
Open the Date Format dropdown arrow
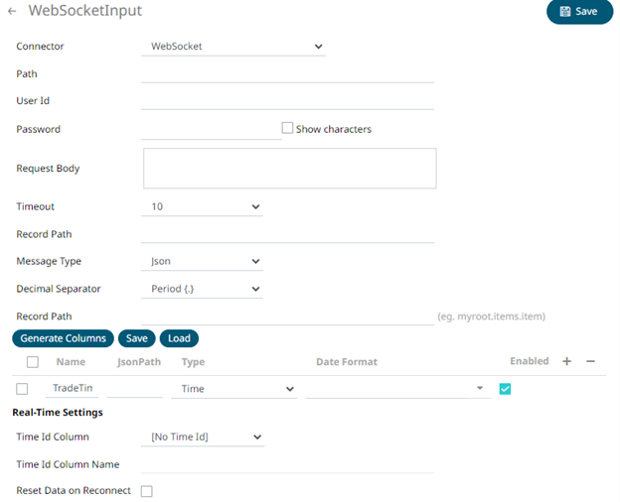coord(480,389)
